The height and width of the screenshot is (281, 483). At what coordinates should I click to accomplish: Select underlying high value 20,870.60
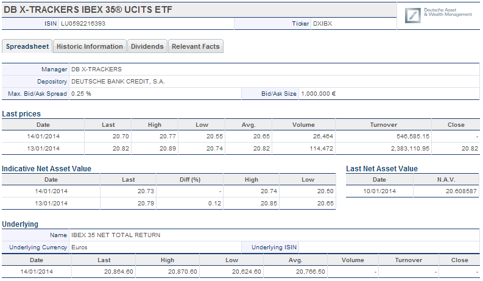(182, 272)
